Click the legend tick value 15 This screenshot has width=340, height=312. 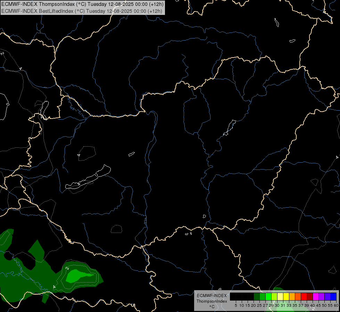tap(248, 305)
